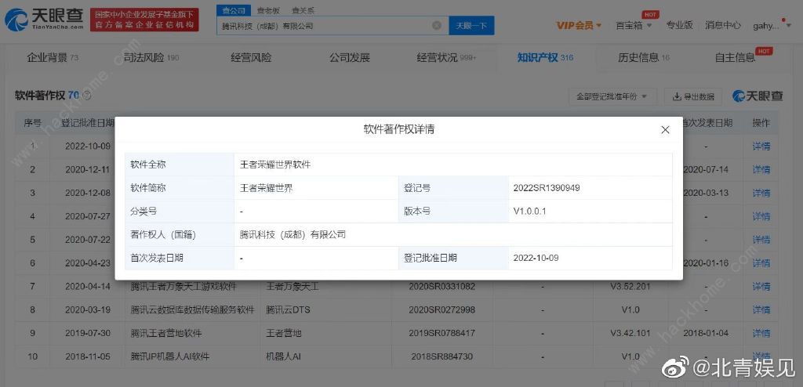Click version value V1.0.0.1 in dialog
The image size is (803, 387).
click(x=529, y=212)
